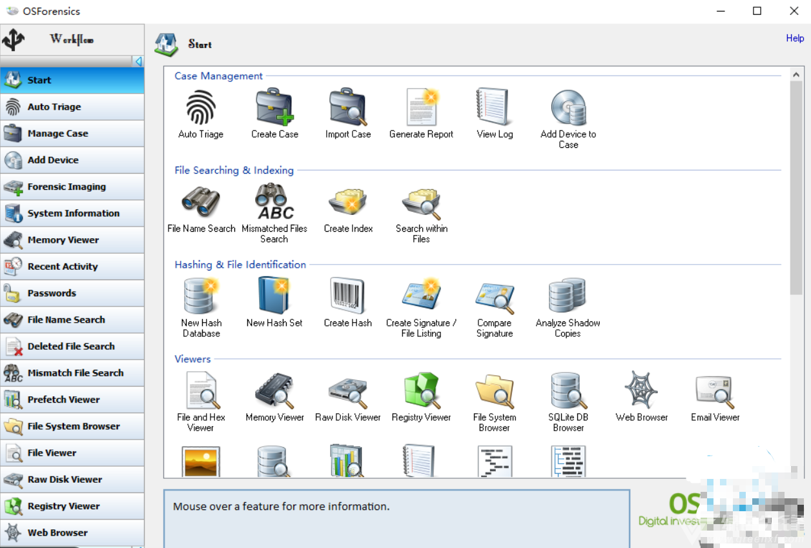811x548 pixels.
Task: Click the Start house icon in the header
Action: 166,45
